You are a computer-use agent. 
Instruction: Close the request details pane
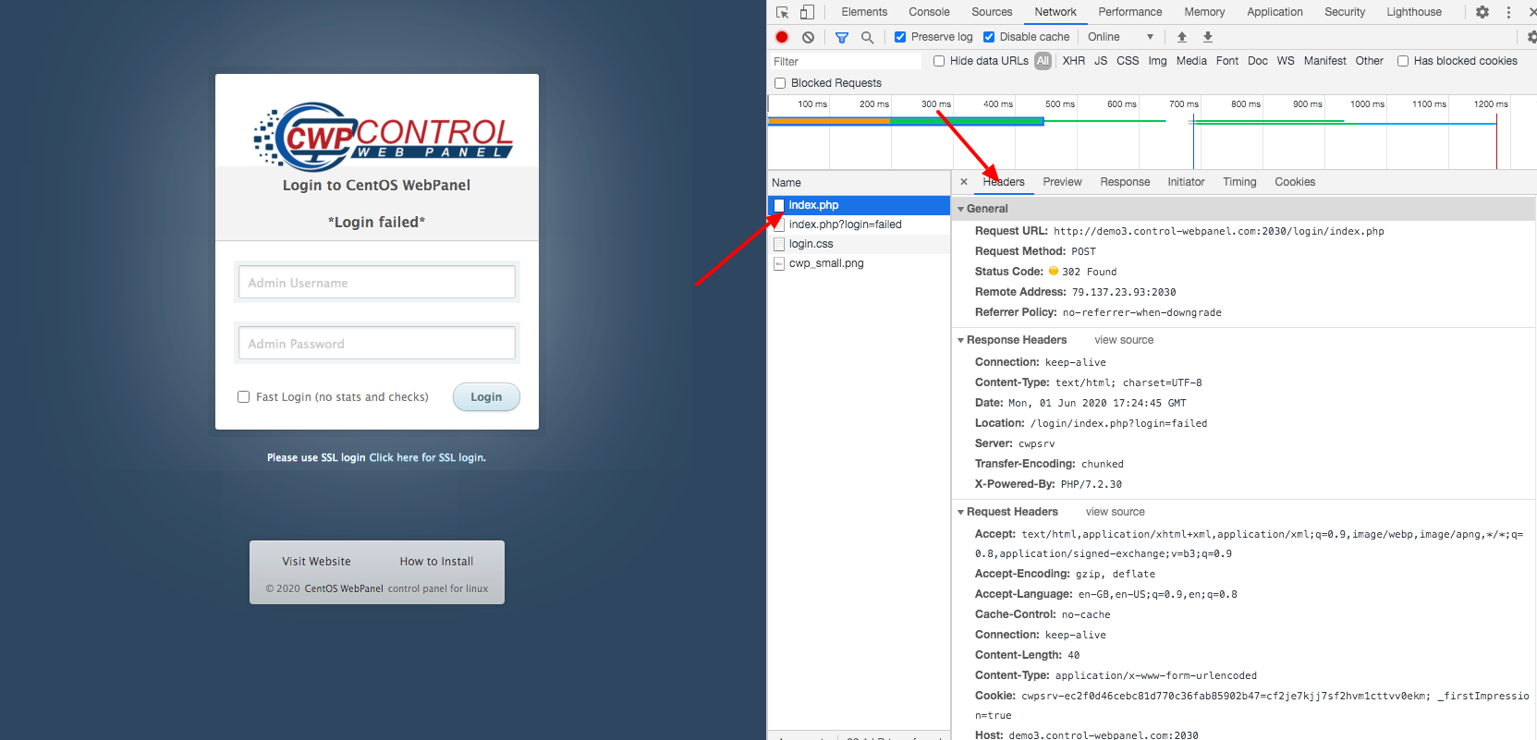pyautogui.click(x=964, y=182)
